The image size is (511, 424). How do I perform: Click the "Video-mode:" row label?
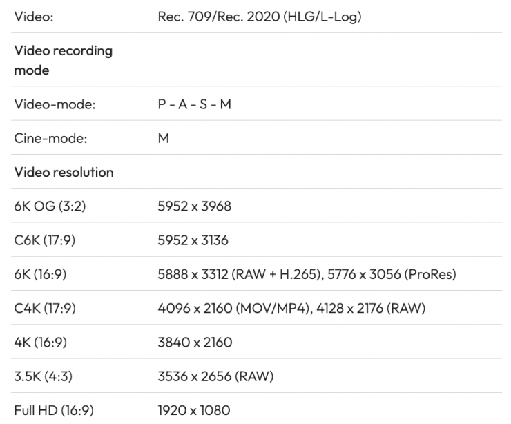click(55, 104)
